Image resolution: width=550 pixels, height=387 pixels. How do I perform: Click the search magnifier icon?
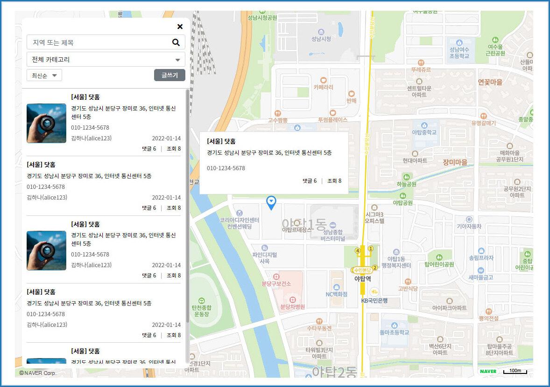[176, 42]
